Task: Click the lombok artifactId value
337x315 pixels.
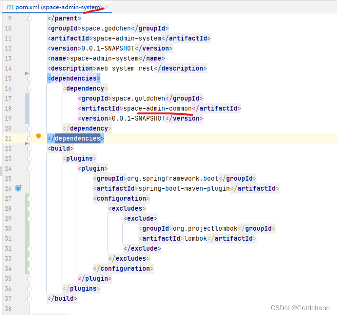Action: tap(196, 238)
